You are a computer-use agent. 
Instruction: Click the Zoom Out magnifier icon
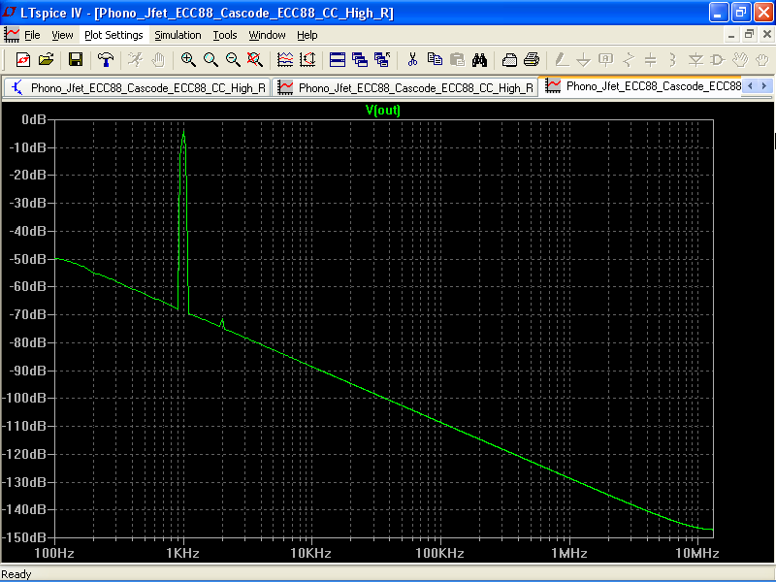point(233,60)
